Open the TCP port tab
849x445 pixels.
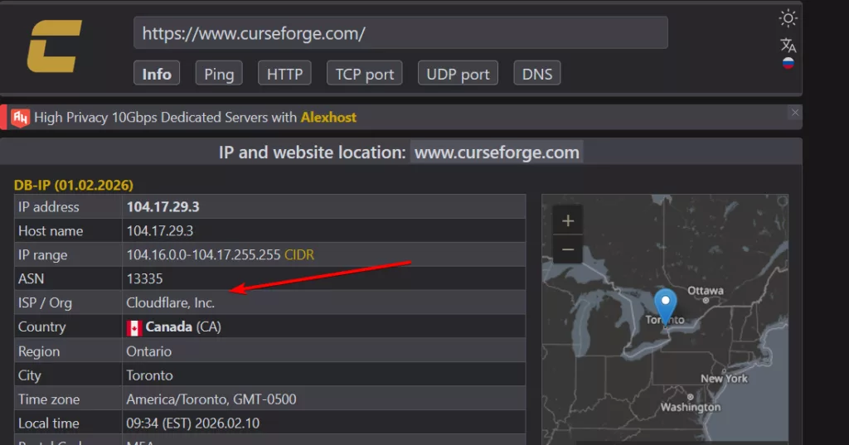tap(365, 74)
